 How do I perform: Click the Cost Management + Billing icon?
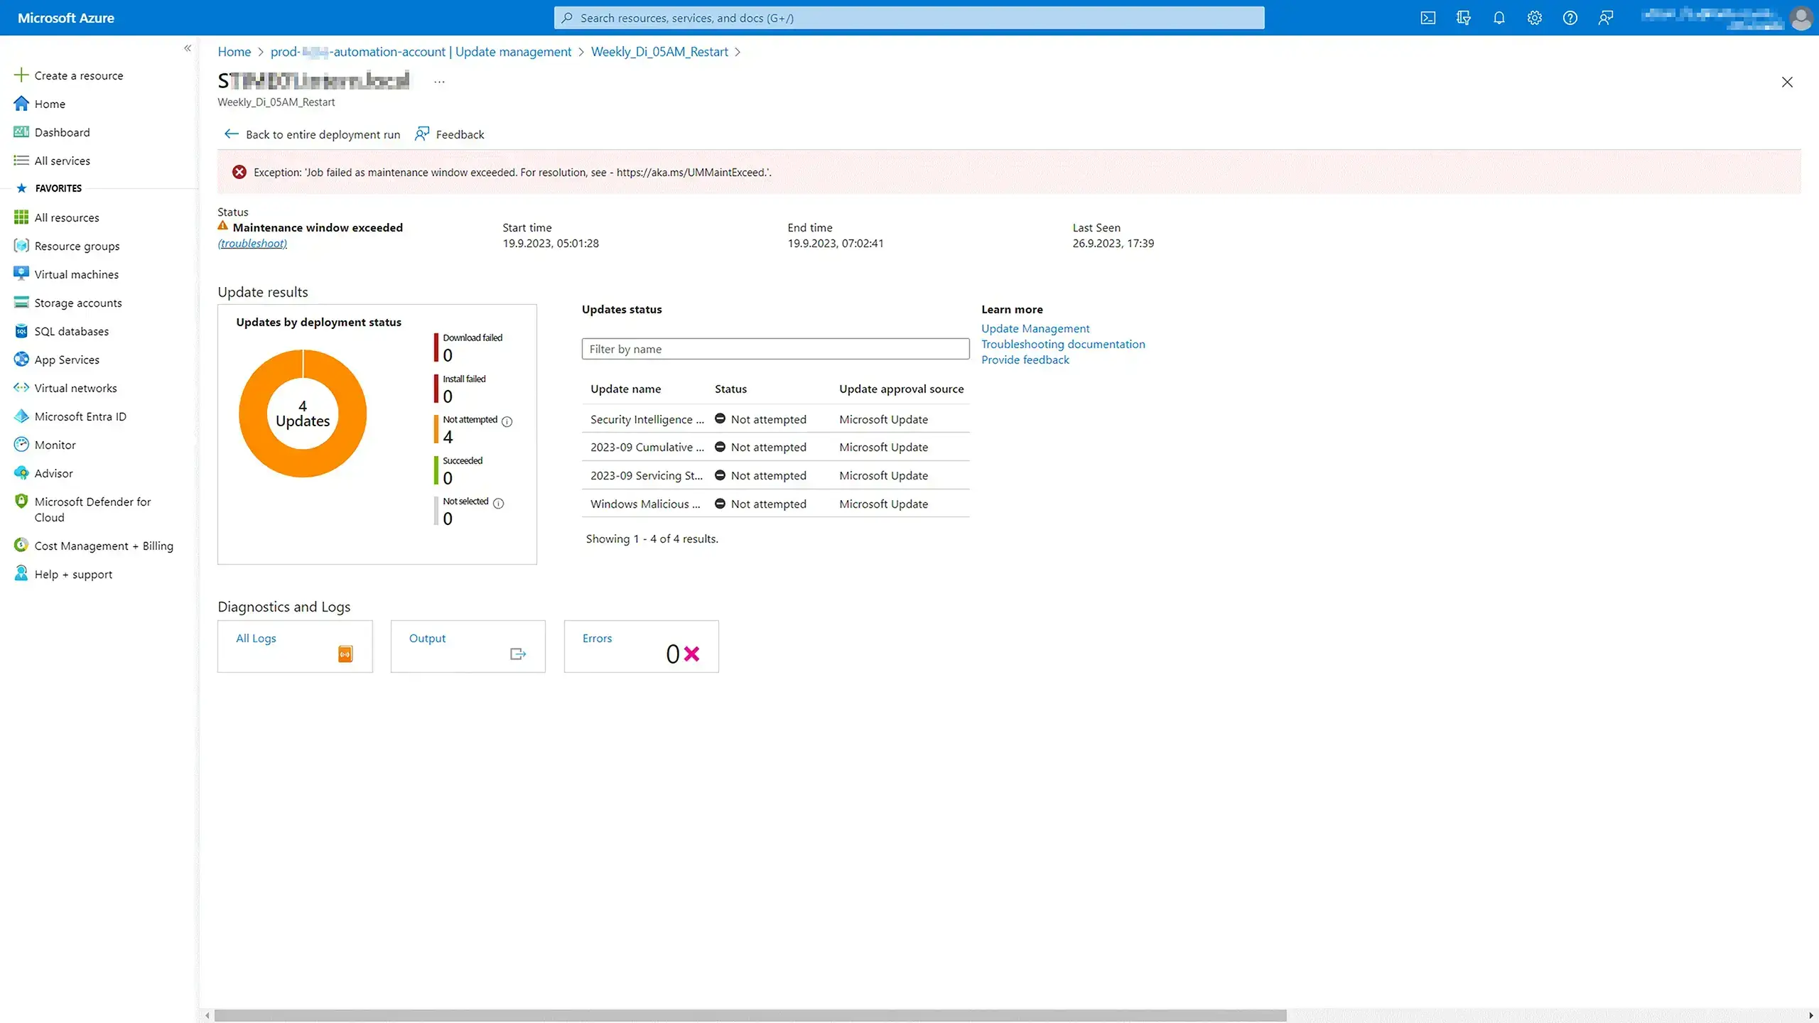[21, 546]
